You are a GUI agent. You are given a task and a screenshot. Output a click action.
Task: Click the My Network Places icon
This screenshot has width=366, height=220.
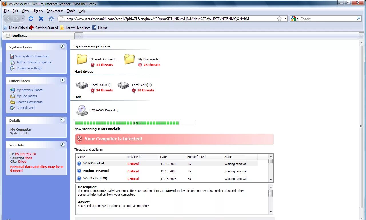coord(12,90)
